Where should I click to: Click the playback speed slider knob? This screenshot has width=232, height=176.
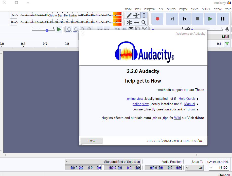point(47,30)
